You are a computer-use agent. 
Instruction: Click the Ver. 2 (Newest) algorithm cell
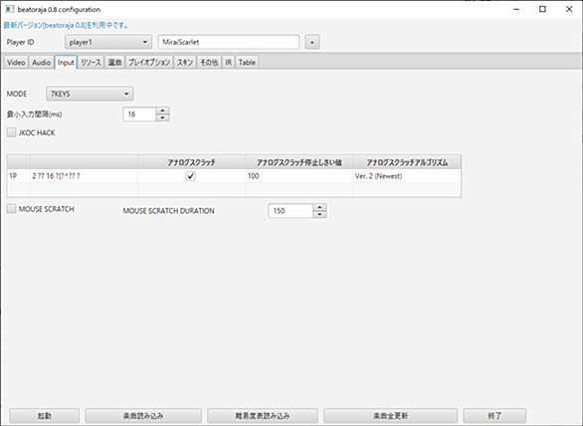pos(407,176)
